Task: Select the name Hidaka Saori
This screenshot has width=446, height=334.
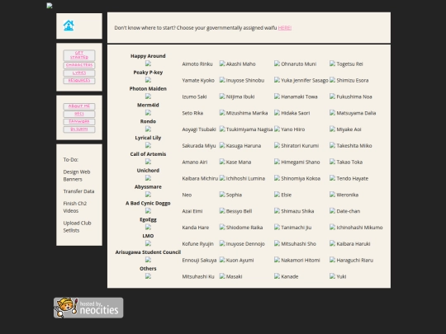Action: pos(295,113)
